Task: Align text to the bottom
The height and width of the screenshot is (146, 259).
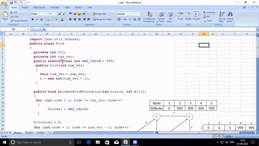Action: click(x=79, y=14)
